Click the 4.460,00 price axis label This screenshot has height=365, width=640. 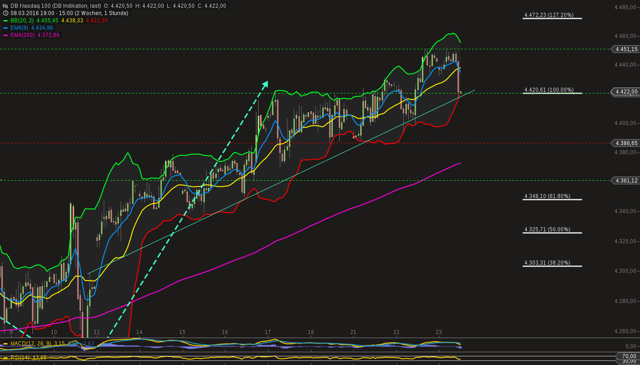626,36
